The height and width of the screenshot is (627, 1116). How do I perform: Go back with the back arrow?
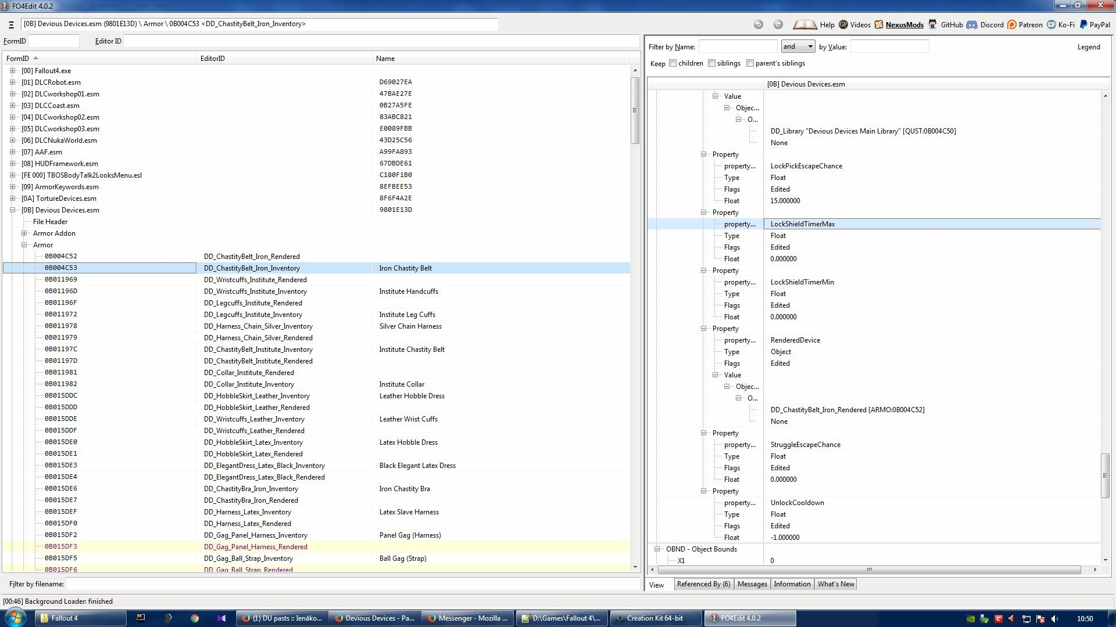[759, 24]
